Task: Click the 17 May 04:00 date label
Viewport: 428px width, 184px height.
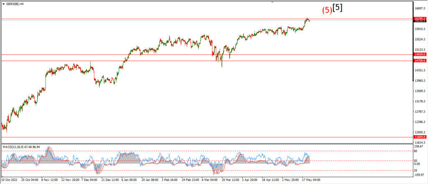Action: coord(311,180)
